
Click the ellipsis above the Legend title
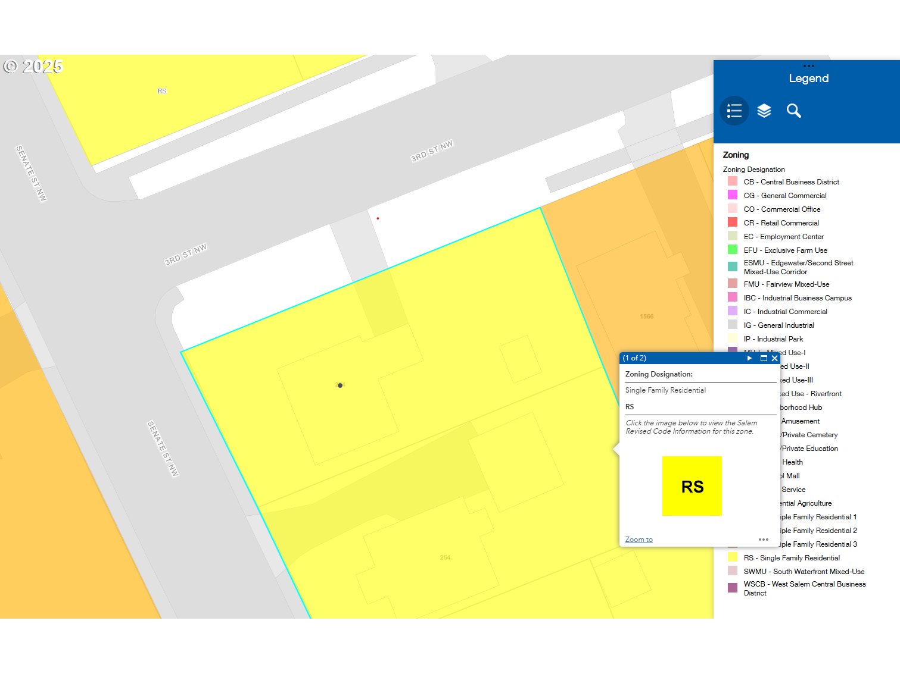[x=808, y=66]
